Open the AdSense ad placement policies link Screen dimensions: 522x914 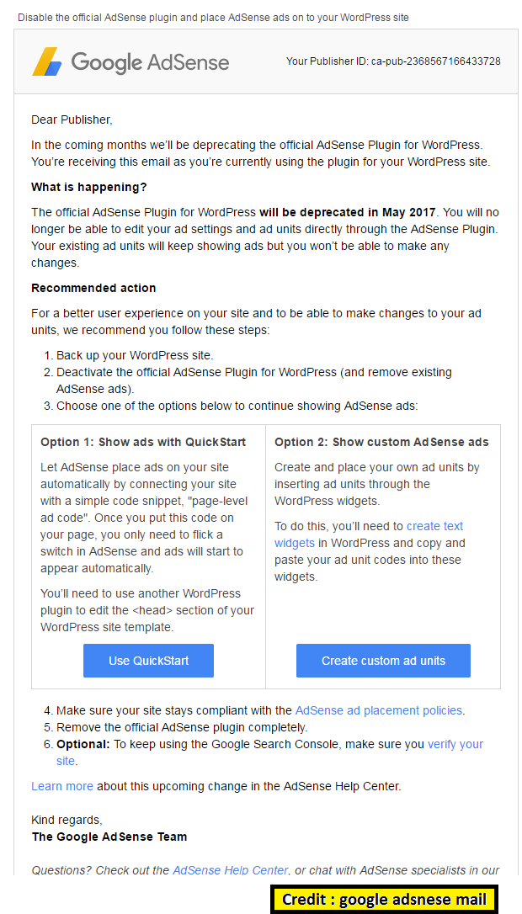(379, 710)
